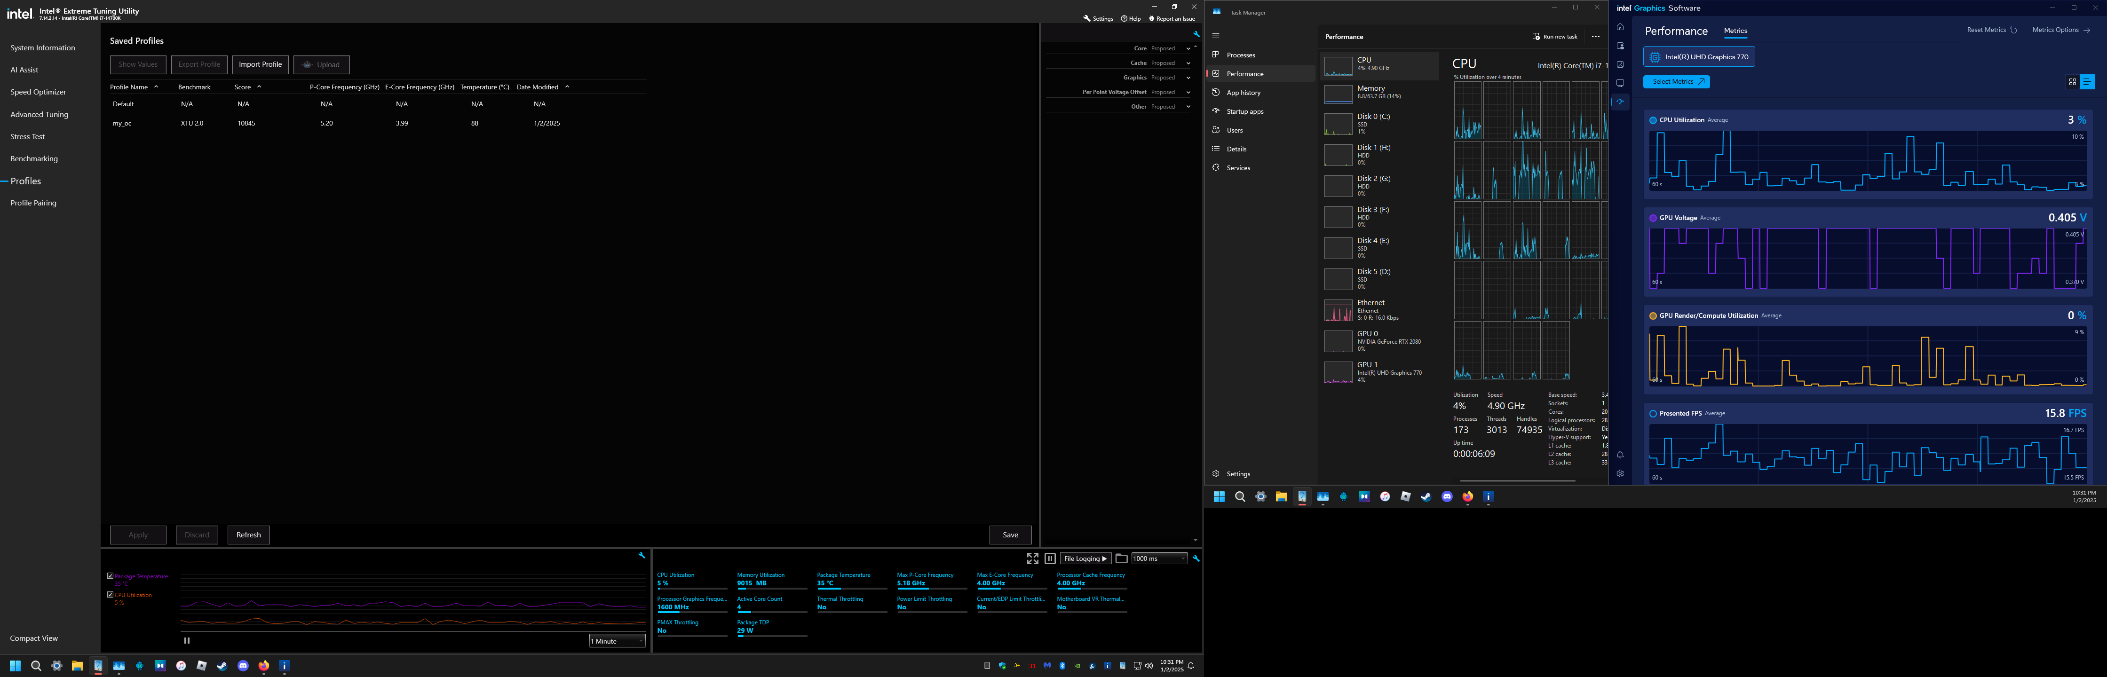Expand the Core Proposed section
The width and height of the screenshot is (2107, 677).
[x=1188, y=48]
